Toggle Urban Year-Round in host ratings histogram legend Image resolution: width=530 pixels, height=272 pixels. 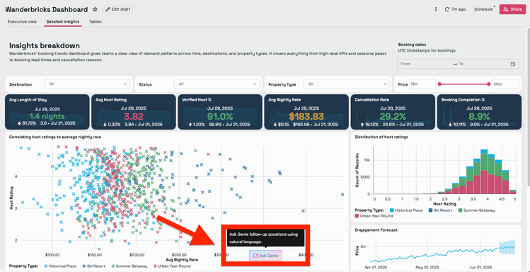(x=374, y=215)
